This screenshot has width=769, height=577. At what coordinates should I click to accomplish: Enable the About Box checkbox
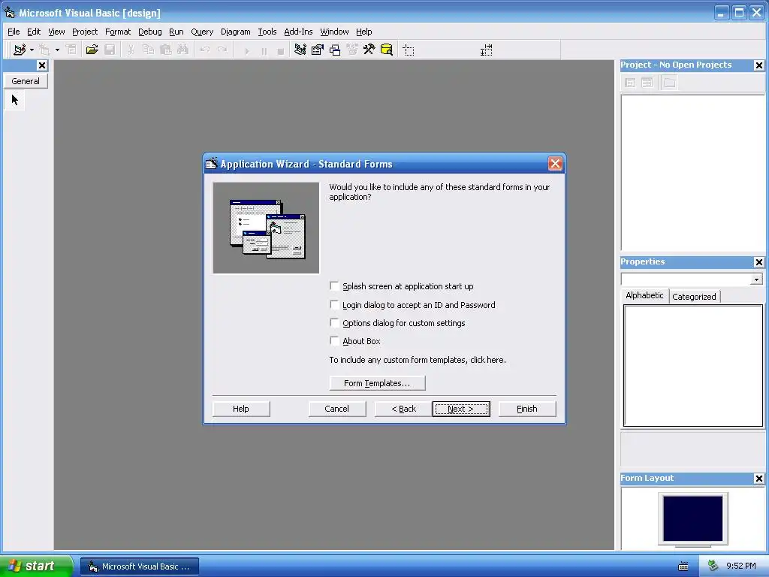tap(334, 341)
